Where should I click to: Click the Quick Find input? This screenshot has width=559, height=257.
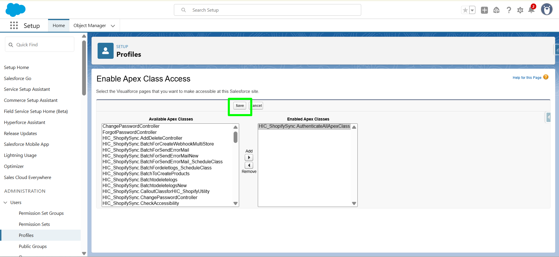pyautogui.click(x=40, y=45)
